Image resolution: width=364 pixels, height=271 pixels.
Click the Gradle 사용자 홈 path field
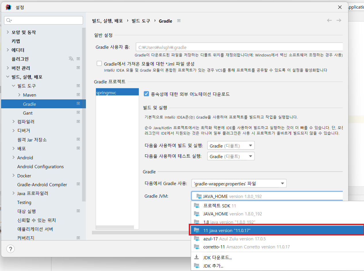pos(239,47)
